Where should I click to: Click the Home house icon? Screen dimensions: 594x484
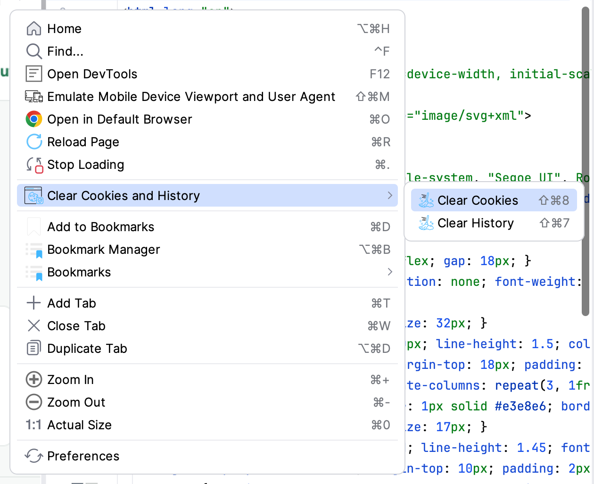[x=34, y=29]
